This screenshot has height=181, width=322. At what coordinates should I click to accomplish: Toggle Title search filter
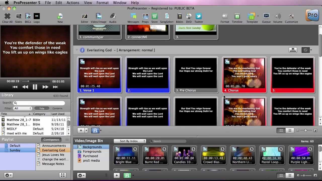(42, 108)
